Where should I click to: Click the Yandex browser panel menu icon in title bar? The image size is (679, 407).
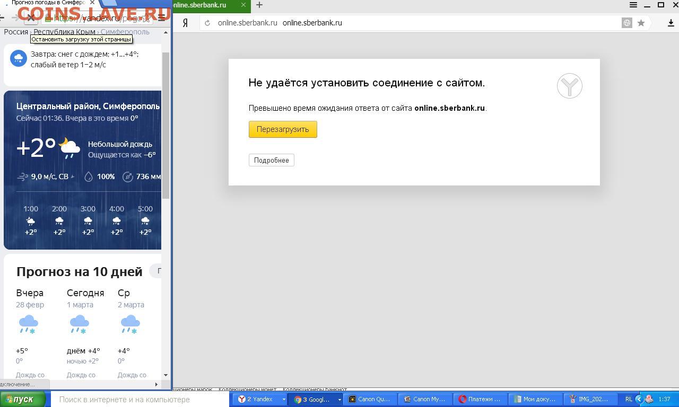tap(633, 5)
